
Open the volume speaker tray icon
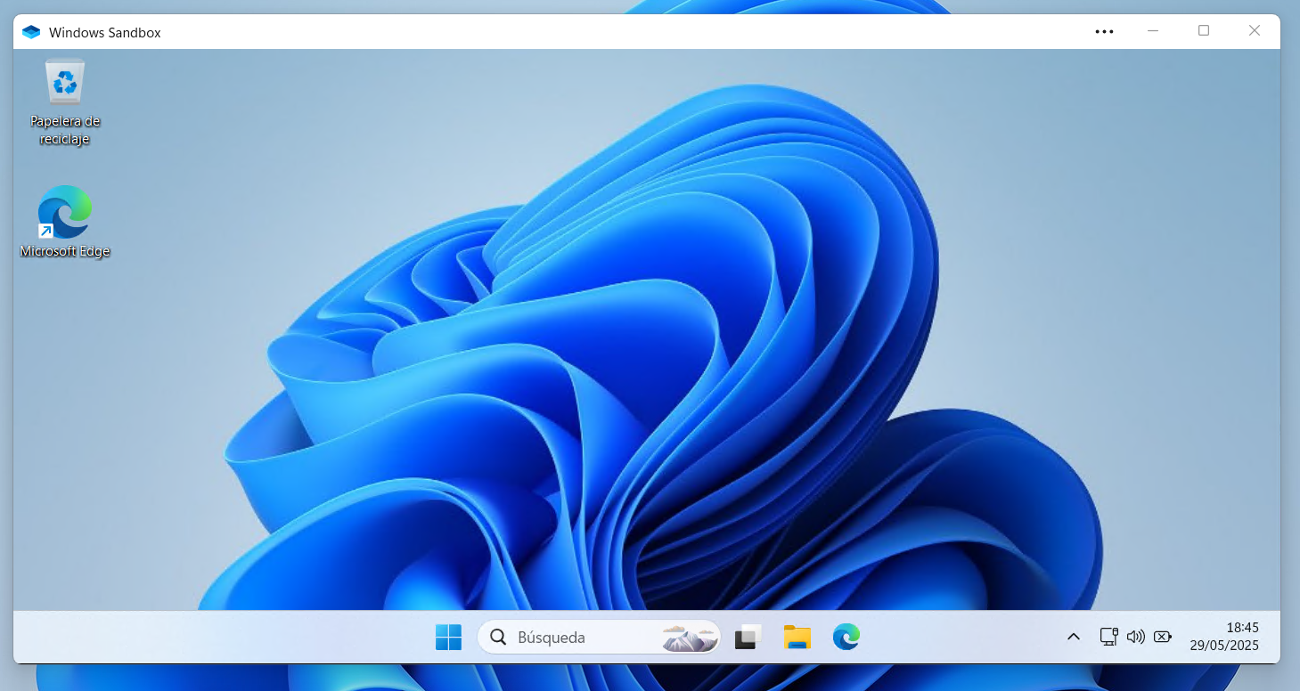coord(1135,637)
